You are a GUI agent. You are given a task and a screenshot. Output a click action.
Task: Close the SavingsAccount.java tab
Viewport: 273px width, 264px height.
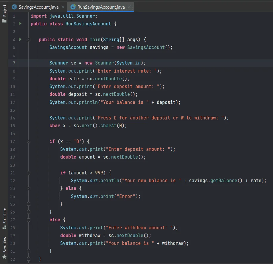[x=63, y=7]
